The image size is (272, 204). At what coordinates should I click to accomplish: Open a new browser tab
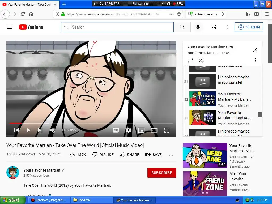tap(64, 4)
